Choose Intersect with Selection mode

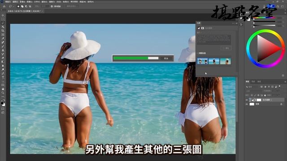(x=30, y=6)
